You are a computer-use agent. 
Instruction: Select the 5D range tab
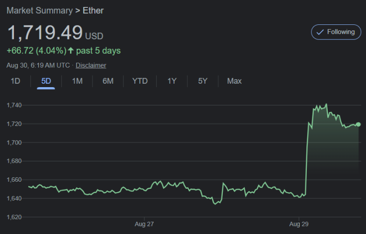(46, 81)
